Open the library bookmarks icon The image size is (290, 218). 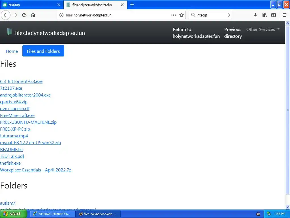(265, 15)
